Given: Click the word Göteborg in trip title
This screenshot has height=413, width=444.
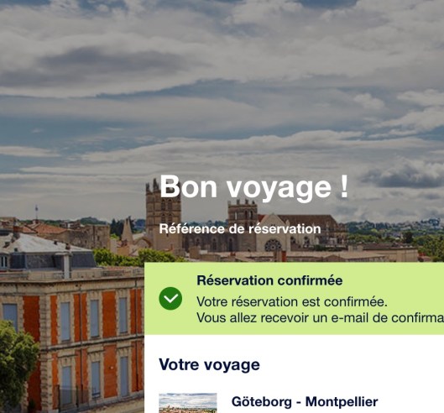Looking at the screenshot, I should coord(262,402).
